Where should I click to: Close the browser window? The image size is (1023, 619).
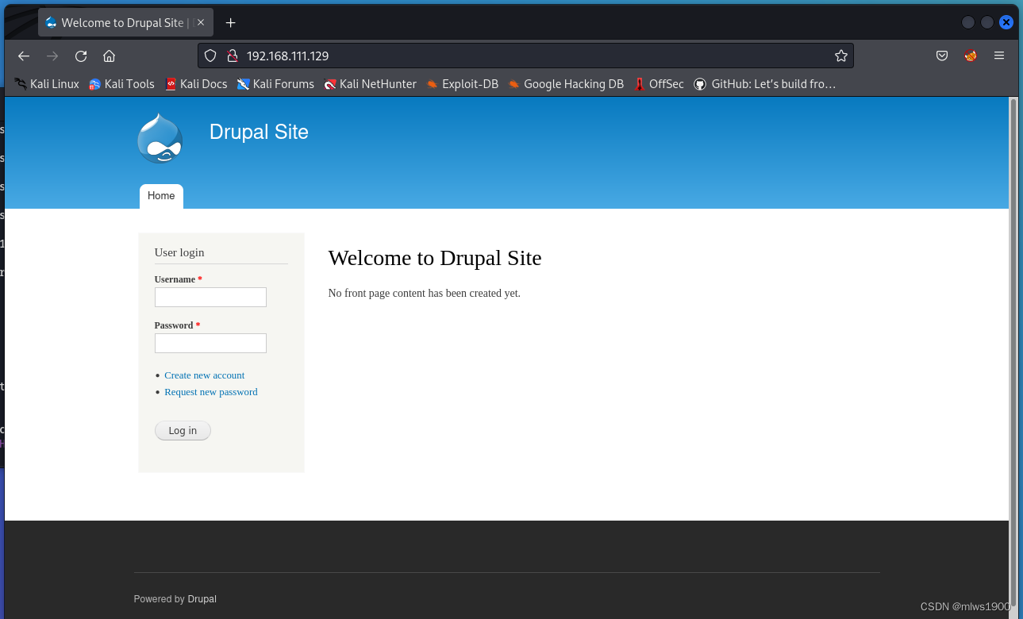coord(1006,22)
